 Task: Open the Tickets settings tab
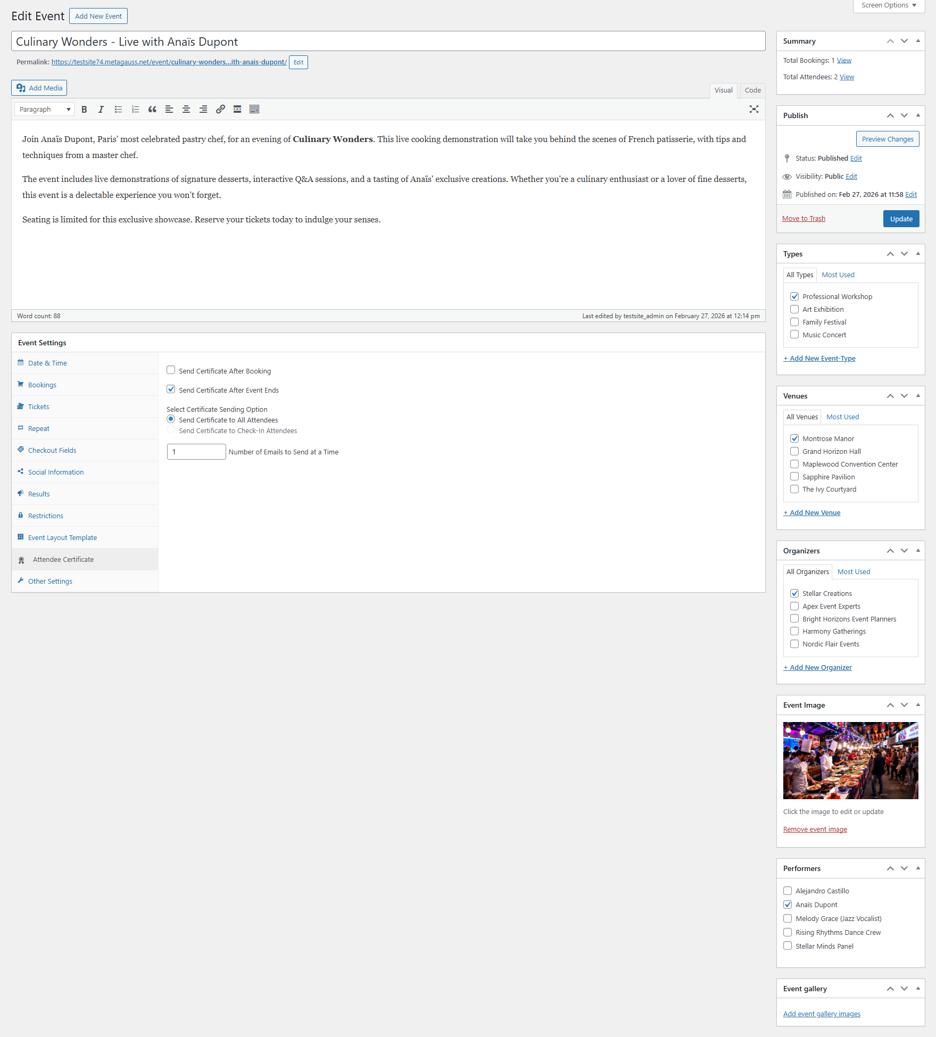(38, 406)
